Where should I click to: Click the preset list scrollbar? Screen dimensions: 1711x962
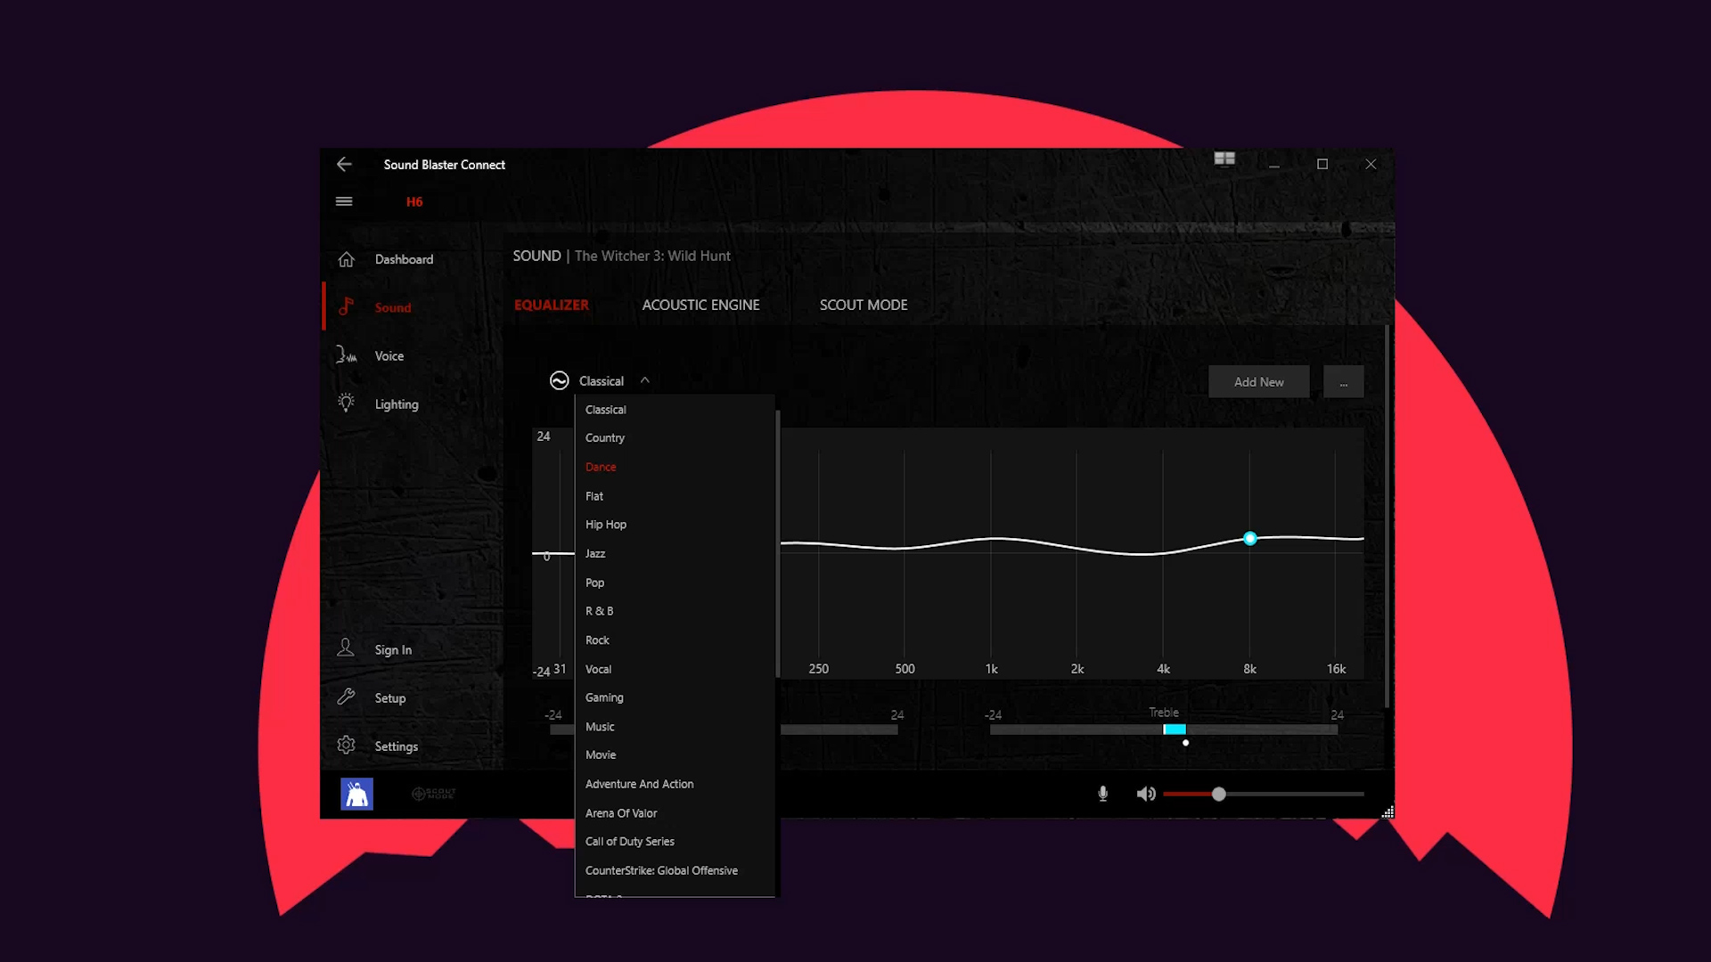click(778, 543)
